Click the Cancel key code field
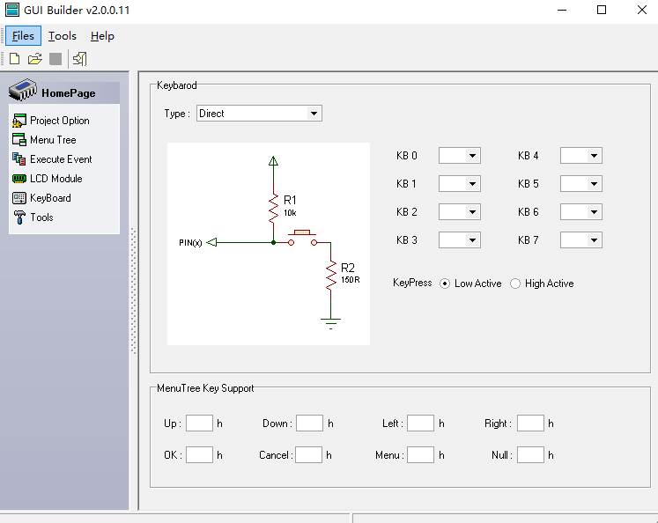Screen dimensions: 658x523 click(309, 454)
